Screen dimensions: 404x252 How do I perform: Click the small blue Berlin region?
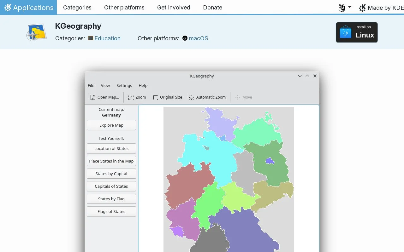(270, 161)
